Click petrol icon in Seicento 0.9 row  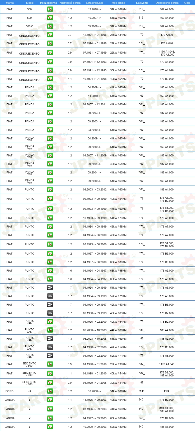50,364
